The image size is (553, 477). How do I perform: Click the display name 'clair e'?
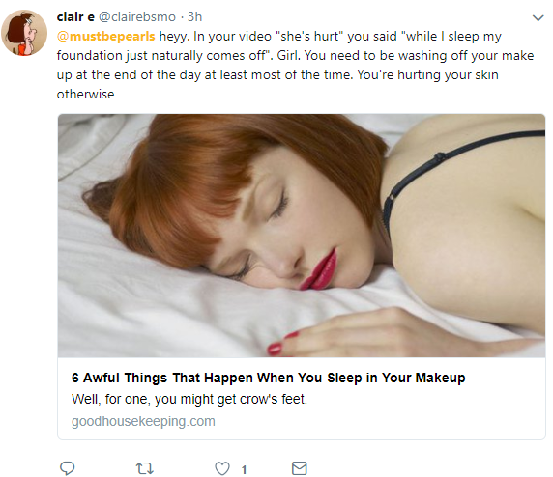tap(75, 17)
